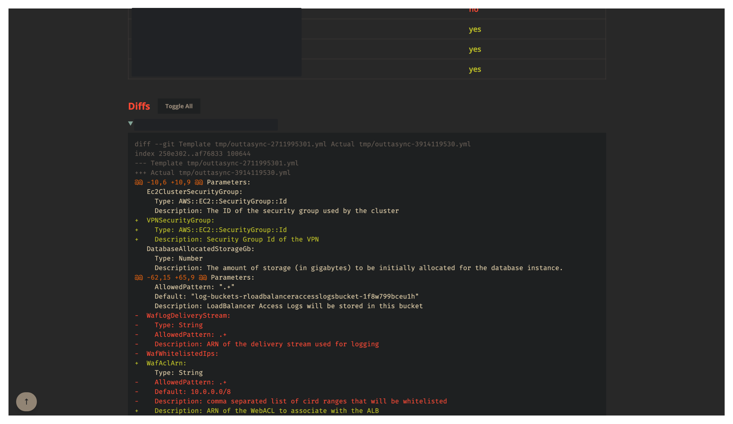
Task: Click the '@@ -62,15 +65,9 @@' hunk header
Action: click(x=171, y=277)
